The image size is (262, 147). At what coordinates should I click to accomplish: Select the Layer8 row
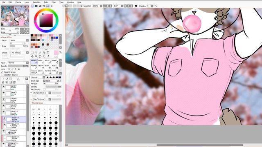tap(14, 107)
